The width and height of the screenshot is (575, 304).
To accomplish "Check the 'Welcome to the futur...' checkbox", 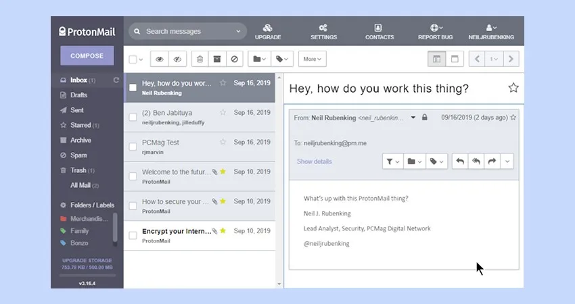I will pyautogui.click(x=133, y=176).
